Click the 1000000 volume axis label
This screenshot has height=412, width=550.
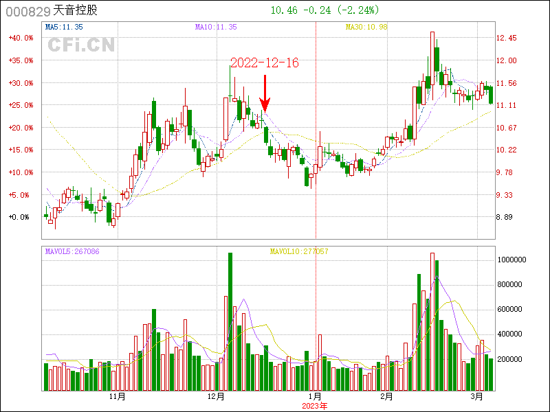click(514, 260)
